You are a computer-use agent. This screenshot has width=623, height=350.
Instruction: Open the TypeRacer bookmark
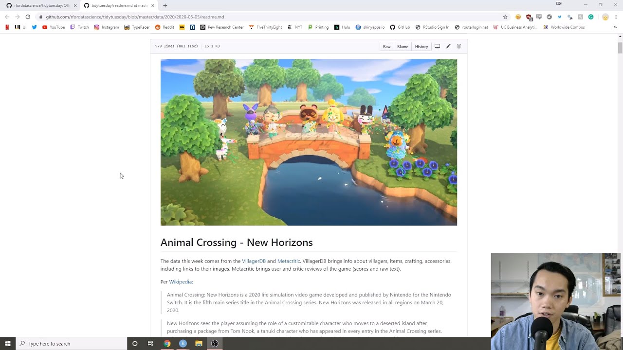click(137, 27)
